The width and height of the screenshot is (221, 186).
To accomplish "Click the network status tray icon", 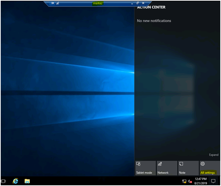I will pyautogui.click(x=184, y=181).
